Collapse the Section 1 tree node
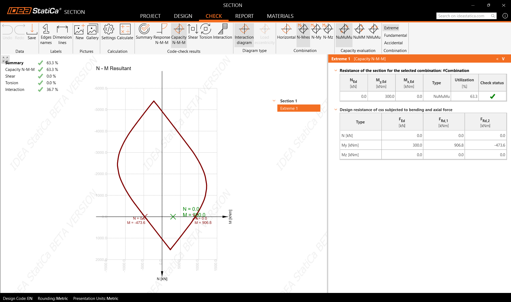This screenshot has height=302, width=511. (x=274, y=101)
